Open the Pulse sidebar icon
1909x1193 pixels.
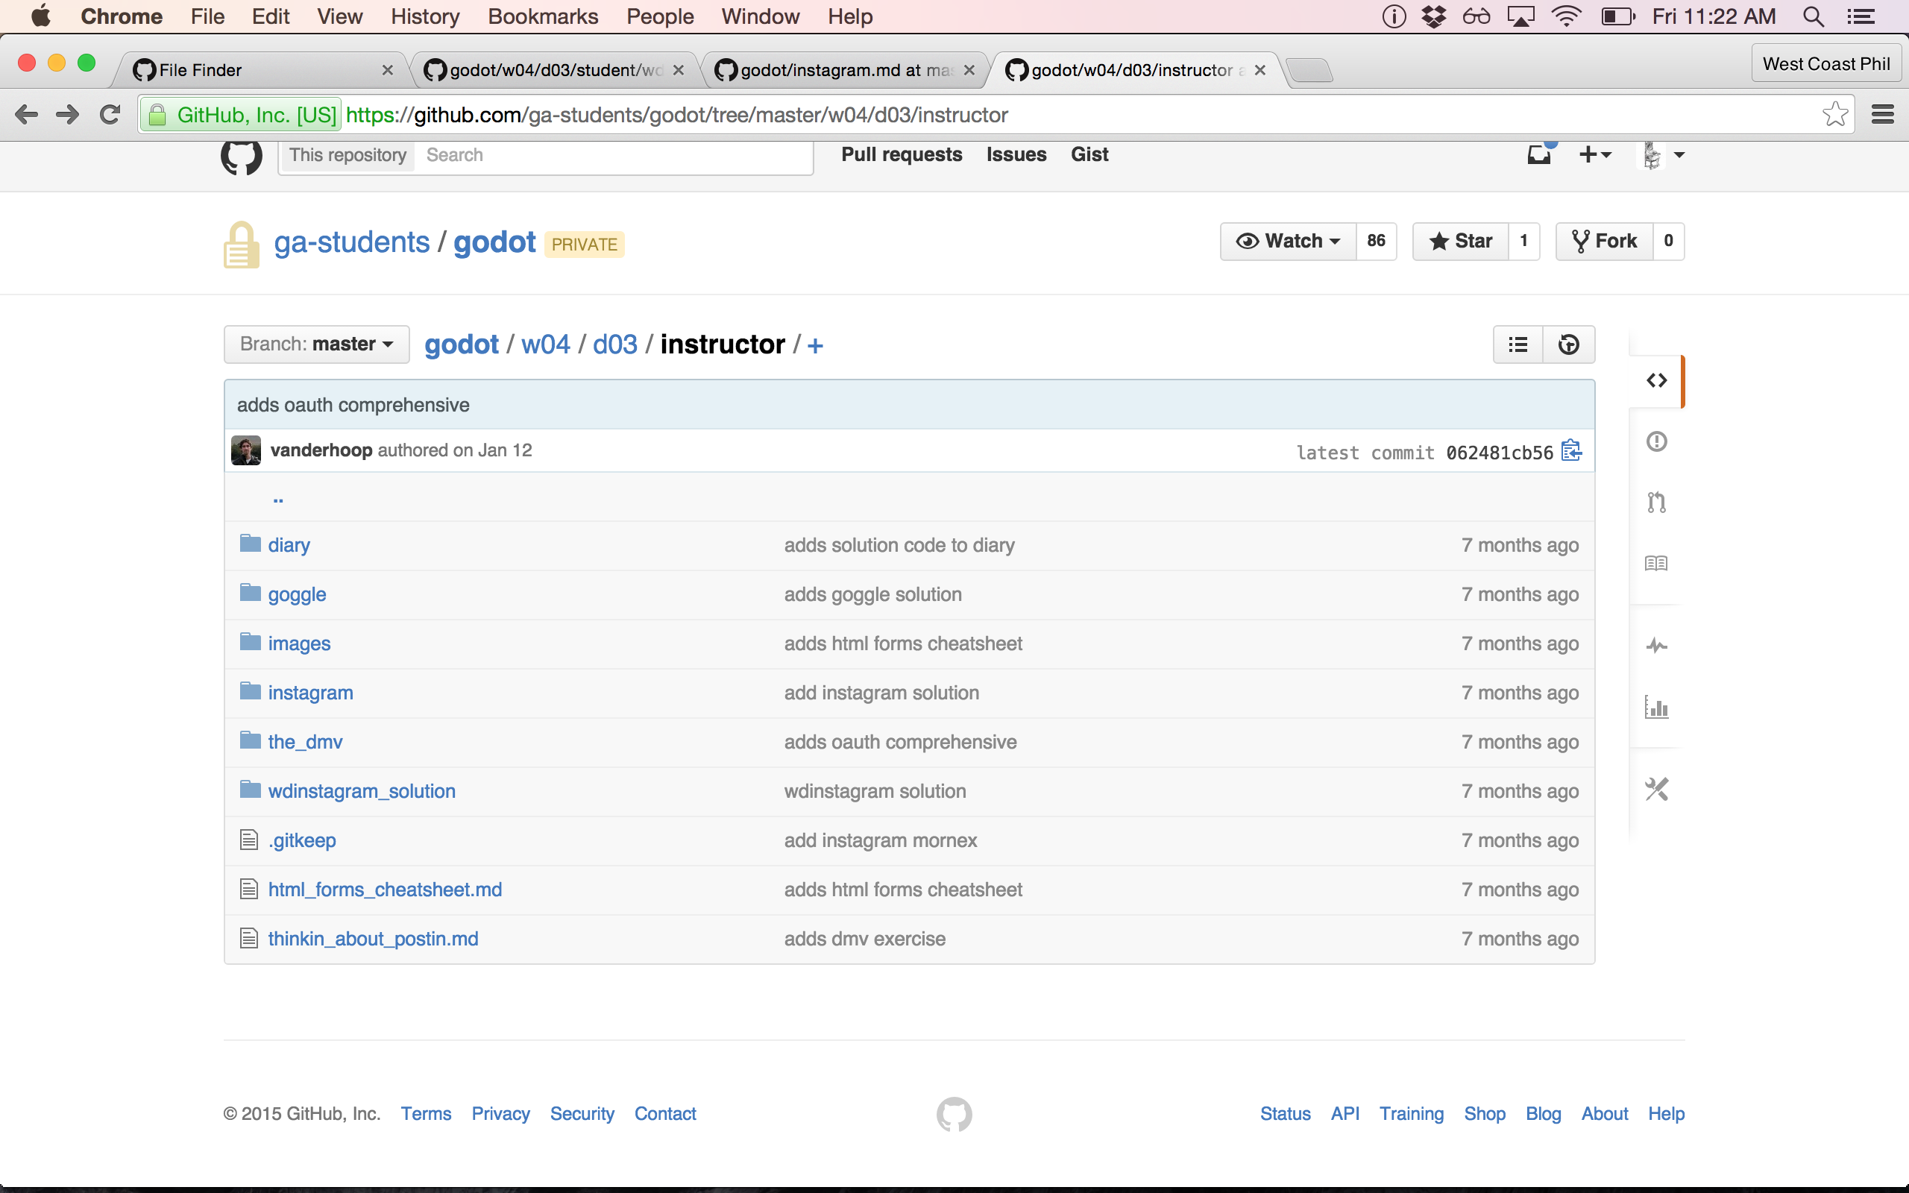pyautogui.click(x=1655, y=646)
